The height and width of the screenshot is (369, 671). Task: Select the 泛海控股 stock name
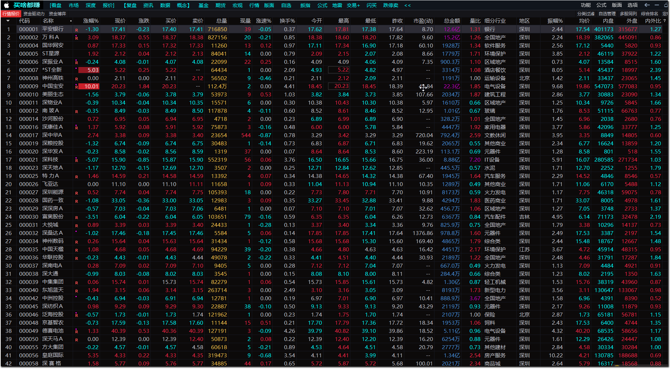click(x=53, y=314)
